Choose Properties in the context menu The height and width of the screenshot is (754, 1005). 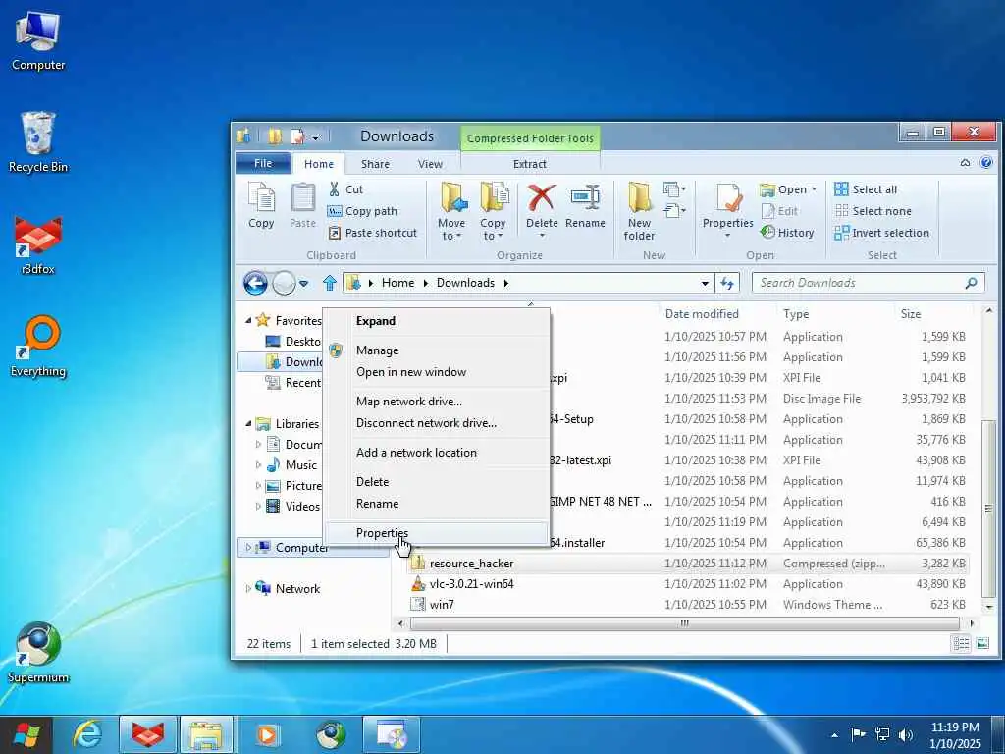pyautogui.click(x=436, y=533)
